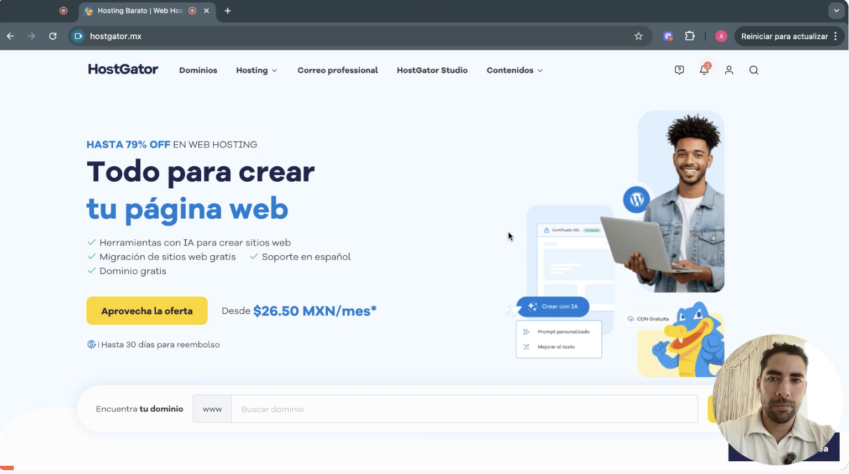The image size is (849, 474).
Task: Expand the Hosting dropdown menu
Action: [x=256, y=70]
